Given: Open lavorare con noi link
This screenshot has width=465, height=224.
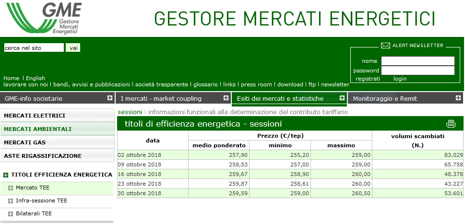Looking at the screenshot, I should [x=26, y=84].
